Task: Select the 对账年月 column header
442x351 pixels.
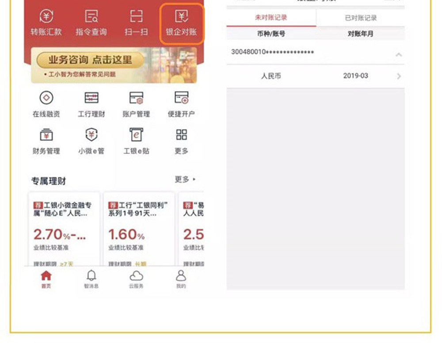Action: [x=361, y=34]
